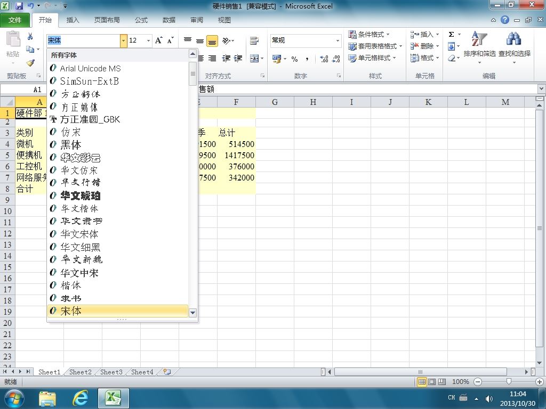Open Internet Explorer from taskbar

[80, 398]
